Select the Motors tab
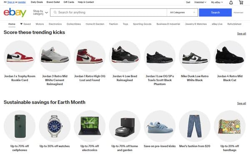This screenshot has width=250, height=157. (40, 24)
